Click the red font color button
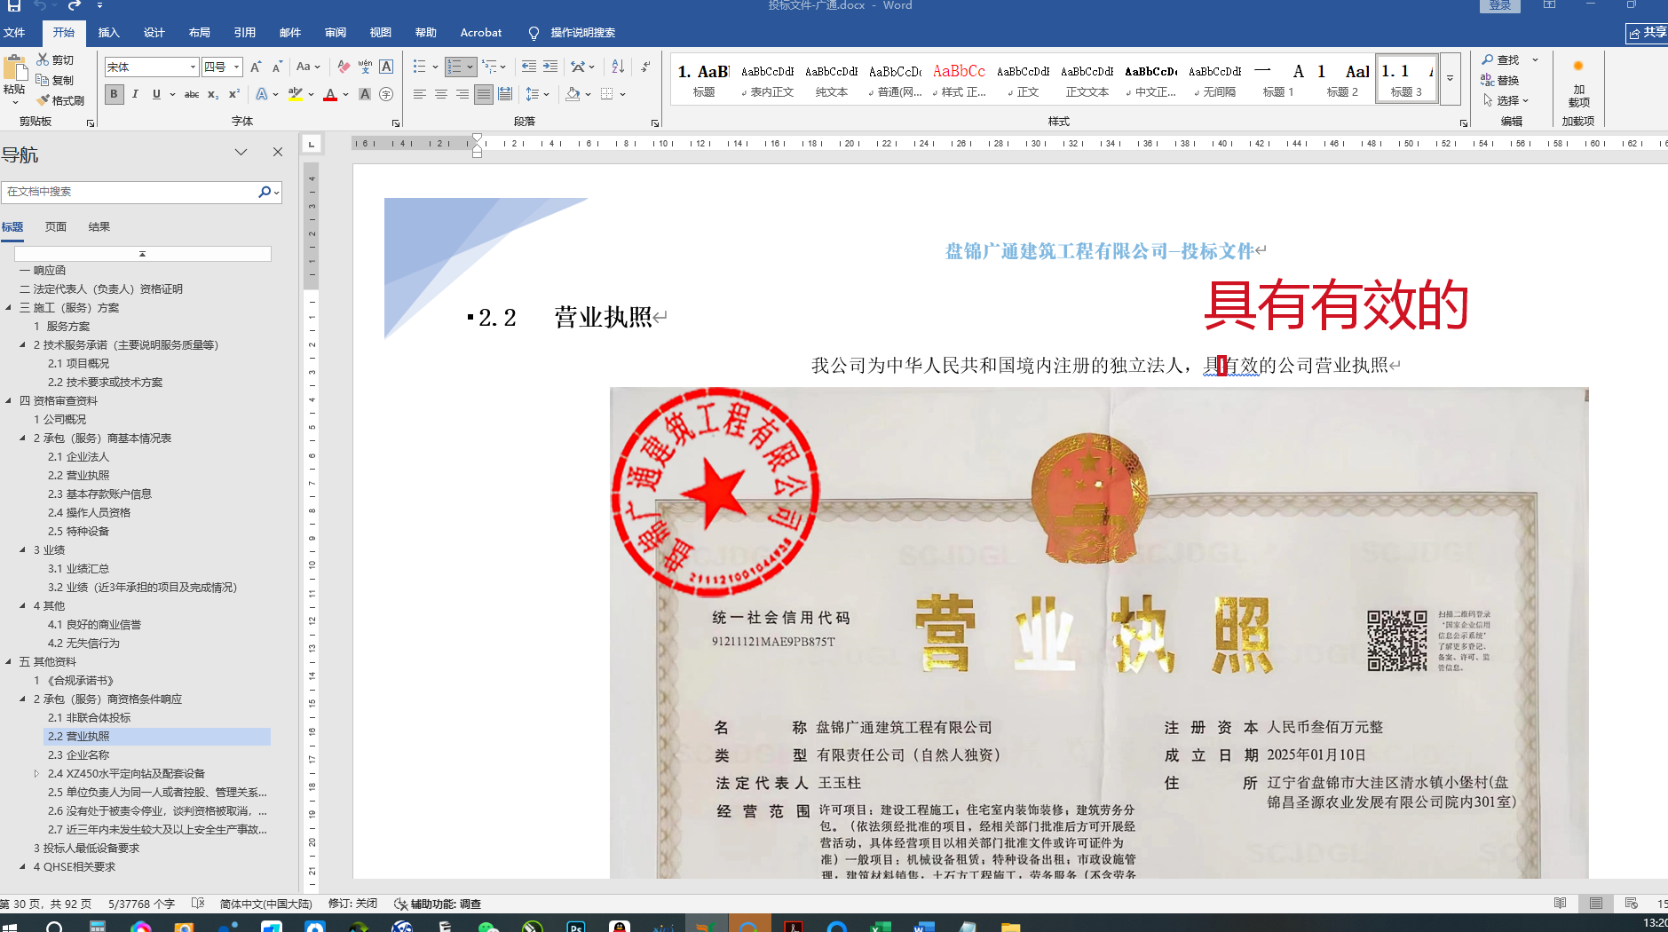This screenshot has height=932, width=1668. (330, 94)
